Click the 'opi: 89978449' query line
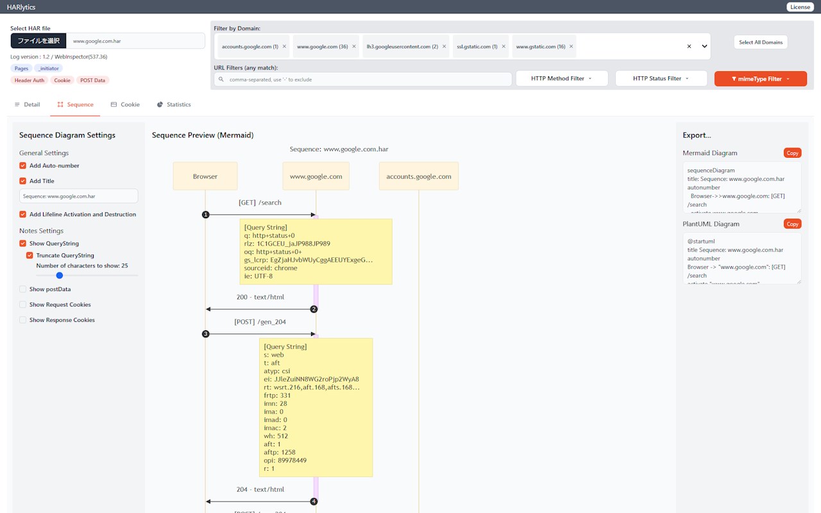Image resolution: width=821 pixels, height=513 pixels. (285, 460)
